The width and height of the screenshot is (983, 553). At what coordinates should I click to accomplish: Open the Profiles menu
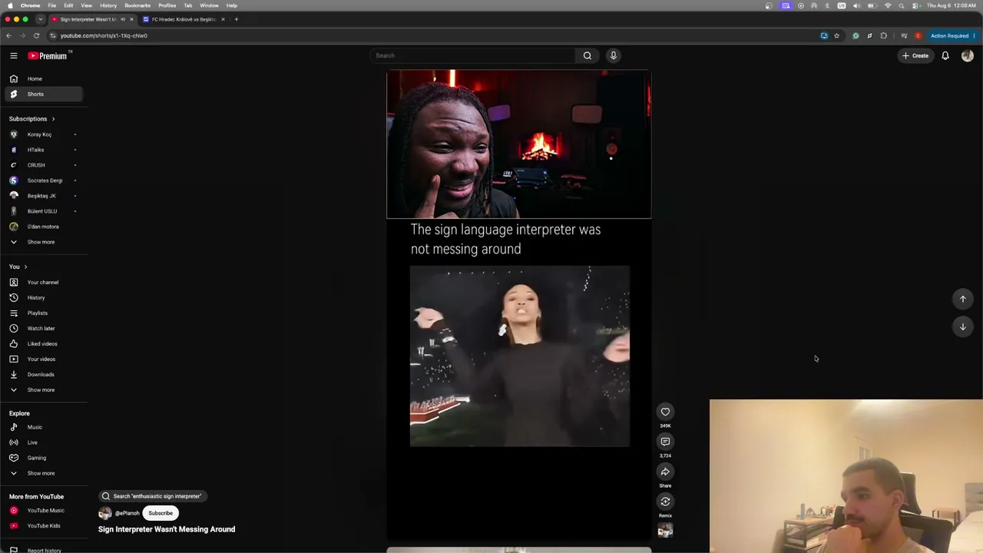click(x=167, y=5)
